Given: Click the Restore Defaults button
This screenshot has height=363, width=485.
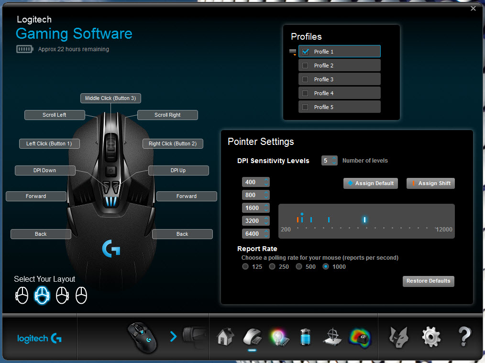Looking at the screenshot, I should (x=429, y=281).
